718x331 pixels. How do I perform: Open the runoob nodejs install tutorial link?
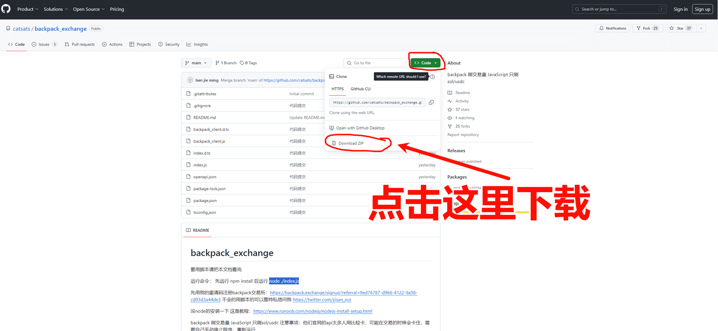(313, 311)
